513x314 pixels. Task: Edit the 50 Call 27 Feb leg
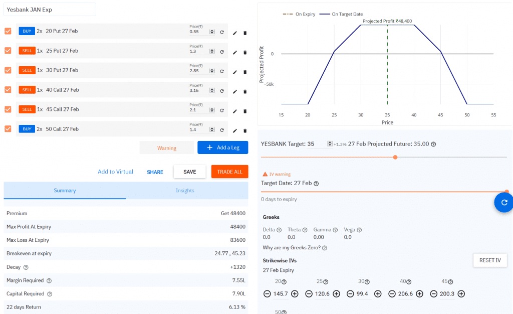234,130
